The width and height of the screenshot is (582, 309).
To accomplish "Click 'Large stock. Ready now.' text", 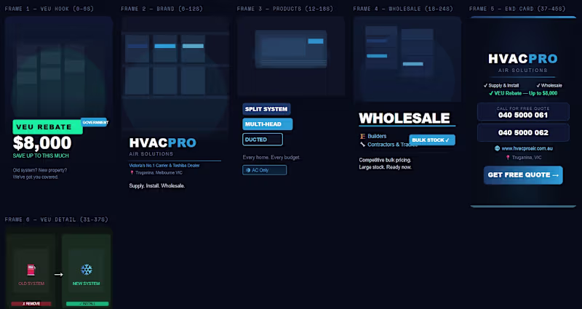I will pyautogui.click(x=385, y=167).
